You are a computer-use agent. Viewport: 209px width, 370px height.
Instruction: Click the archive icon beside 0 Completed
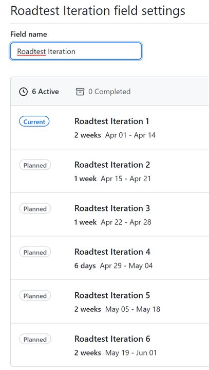(x=80, y=92)
